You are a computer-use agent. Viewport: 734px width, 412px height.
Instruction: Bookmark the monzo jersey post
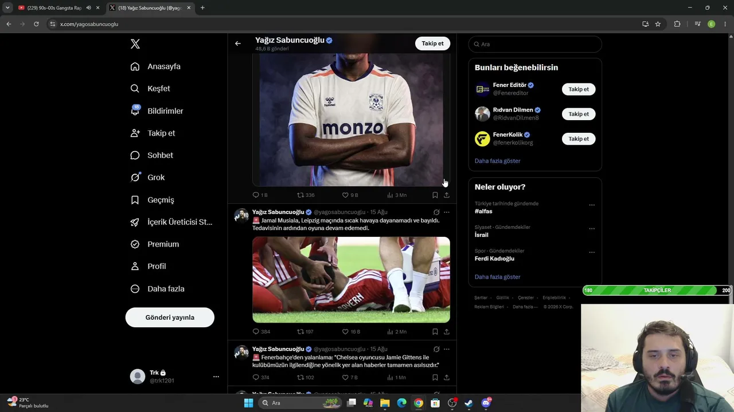435,195
